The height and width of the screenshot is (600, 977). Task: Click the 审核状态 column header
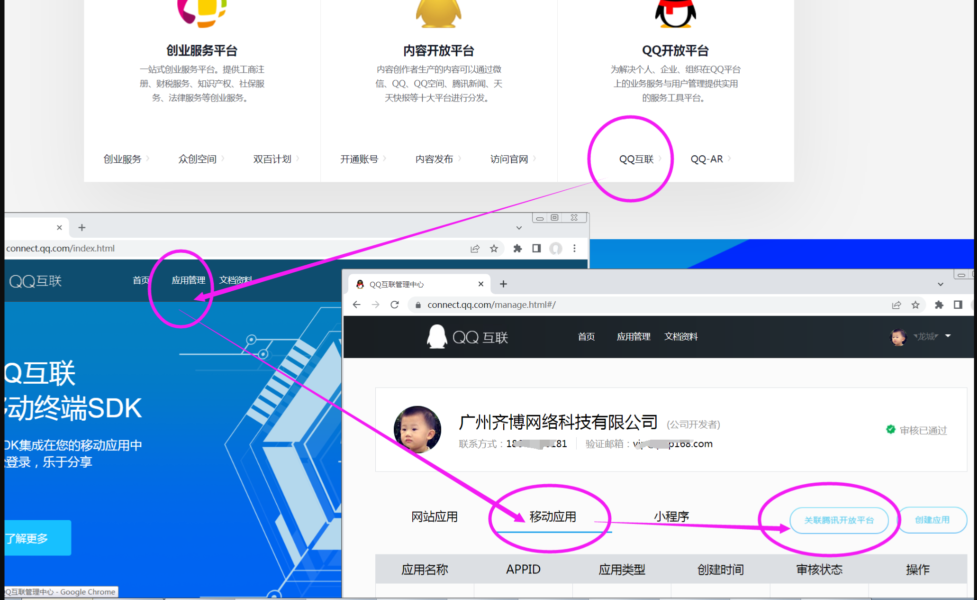click(x=819, y=570)
